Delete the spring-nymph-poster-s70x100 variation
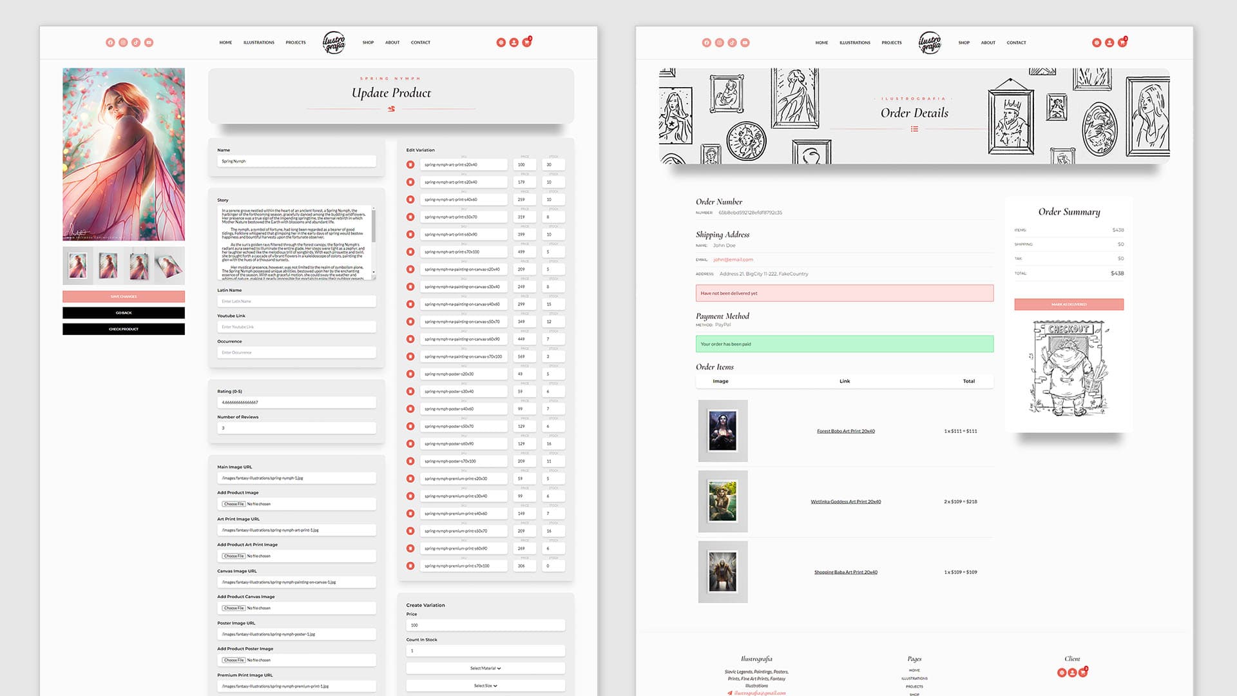 410,461
